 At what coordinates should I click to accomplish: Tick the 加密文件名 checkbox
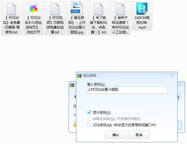point(89,119)
